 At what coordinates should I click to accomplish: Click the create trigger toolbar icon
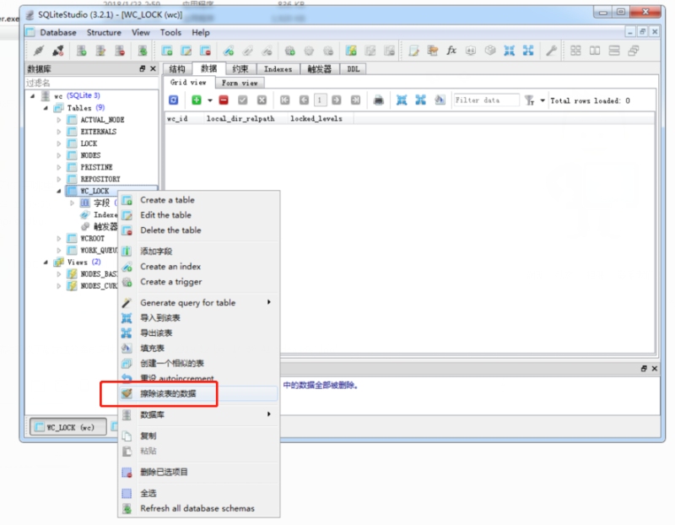tap(289, 51)
